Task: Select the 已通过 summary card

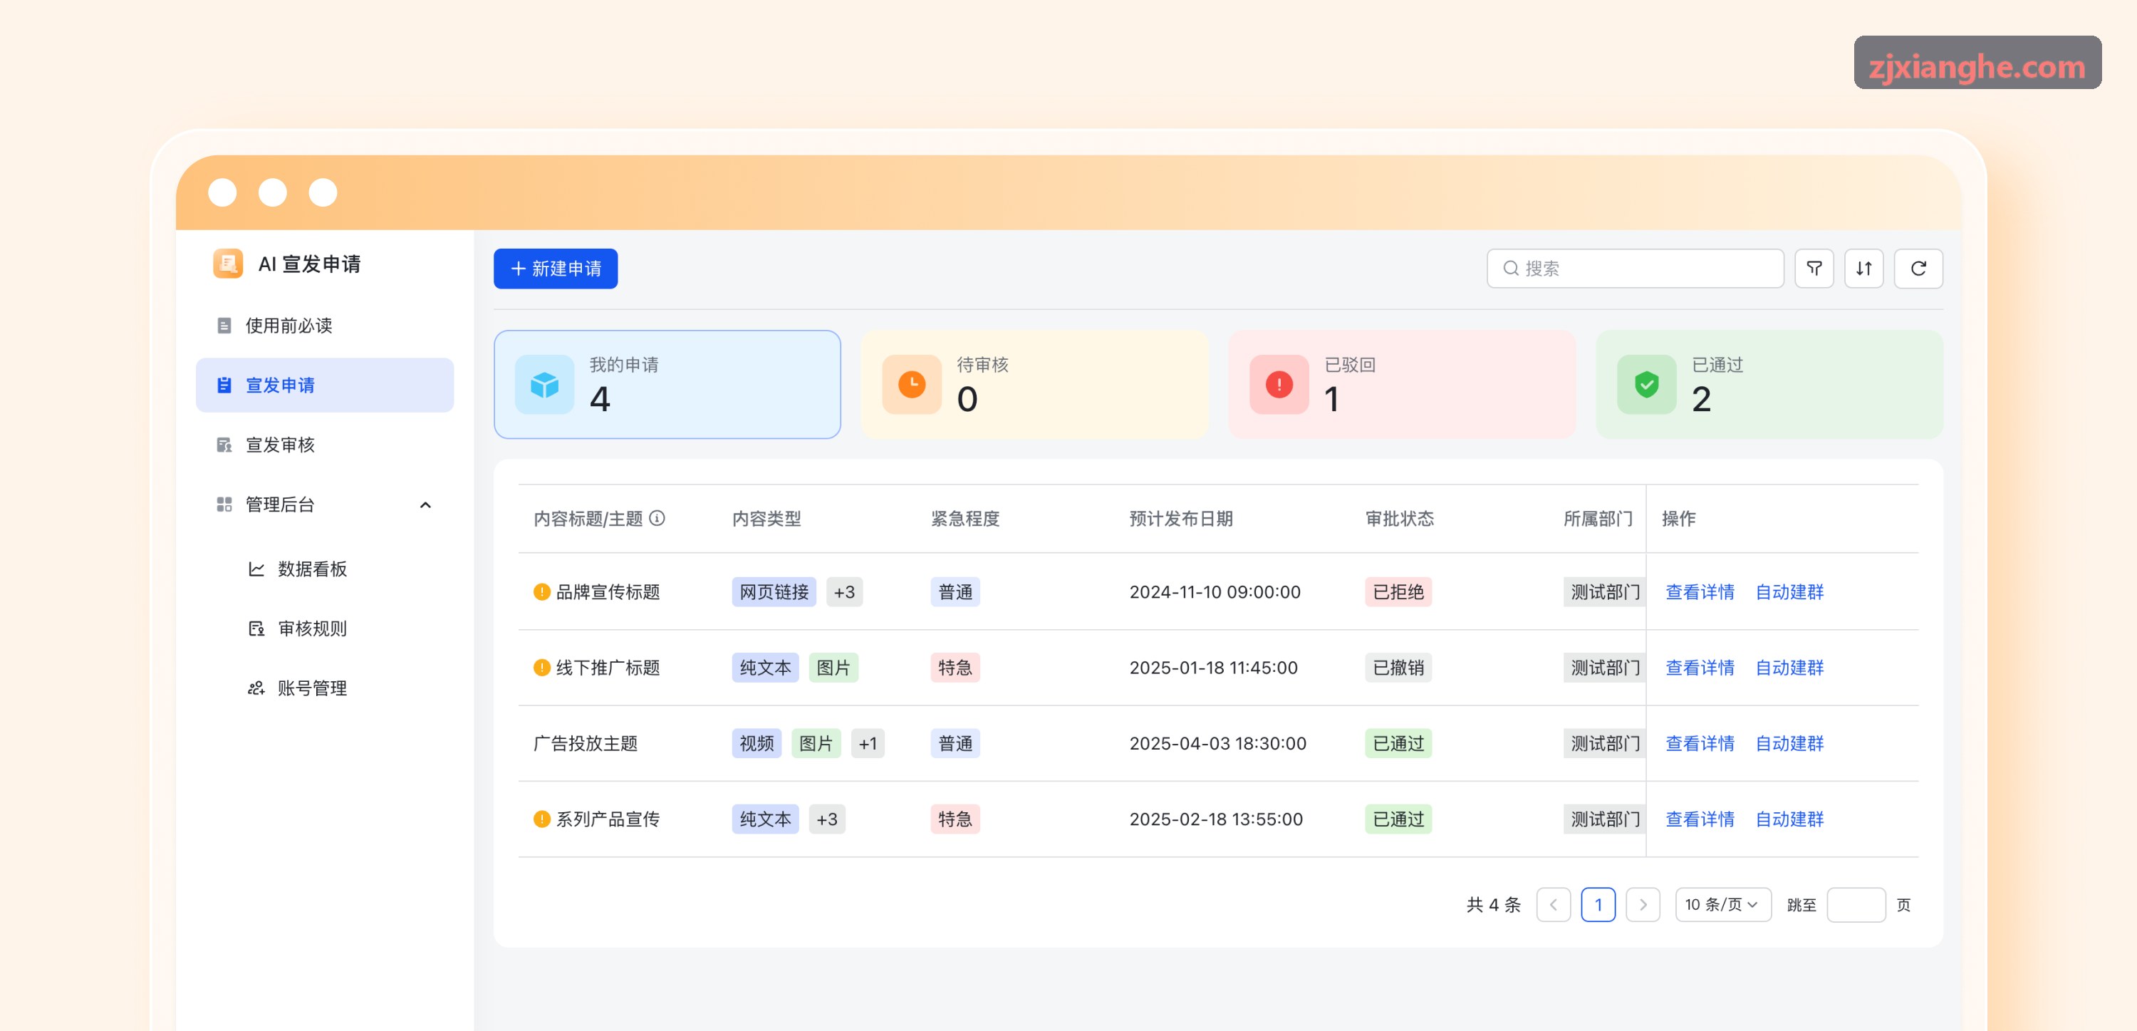Action: pos(1769,384)
